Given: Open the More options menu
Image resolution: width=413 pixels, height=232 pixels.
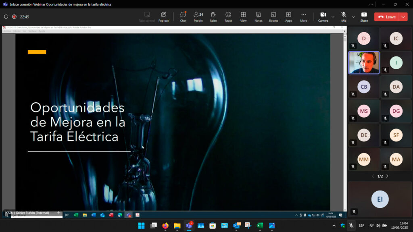Looking at the screenshot, I should pyautogui.click(x=303, y=16).
